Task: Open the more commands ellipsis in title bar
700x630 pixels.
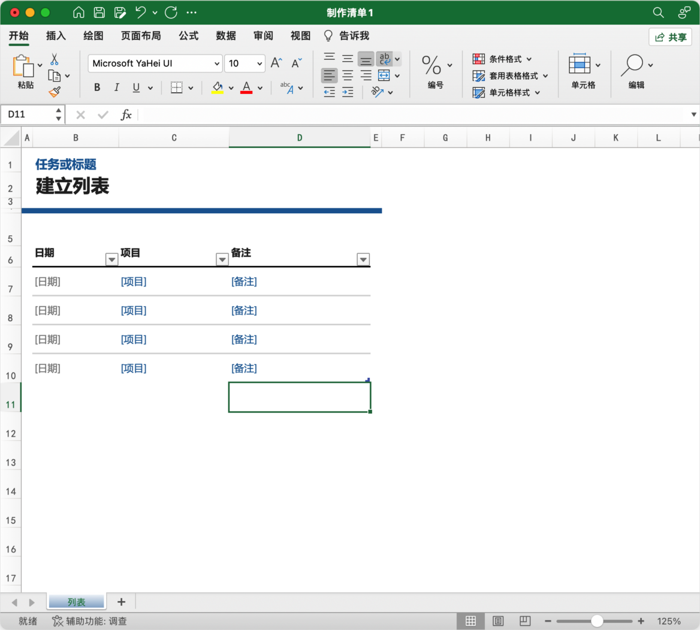Action: tap(192, 13)
